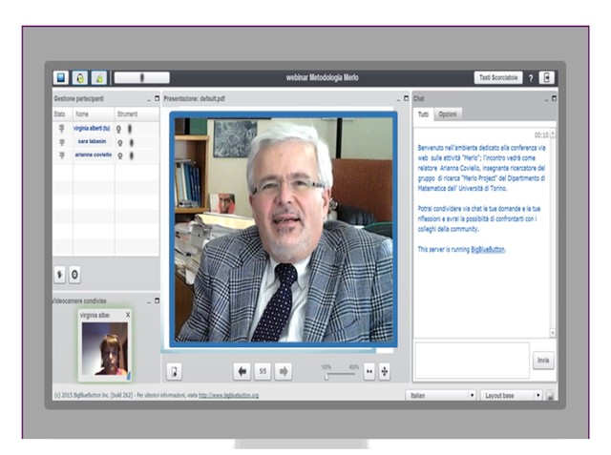Image resolution: width=611 pixels, height=455 pixels.
Task: Click the presentation video slide area
Action: coord(284,229)
